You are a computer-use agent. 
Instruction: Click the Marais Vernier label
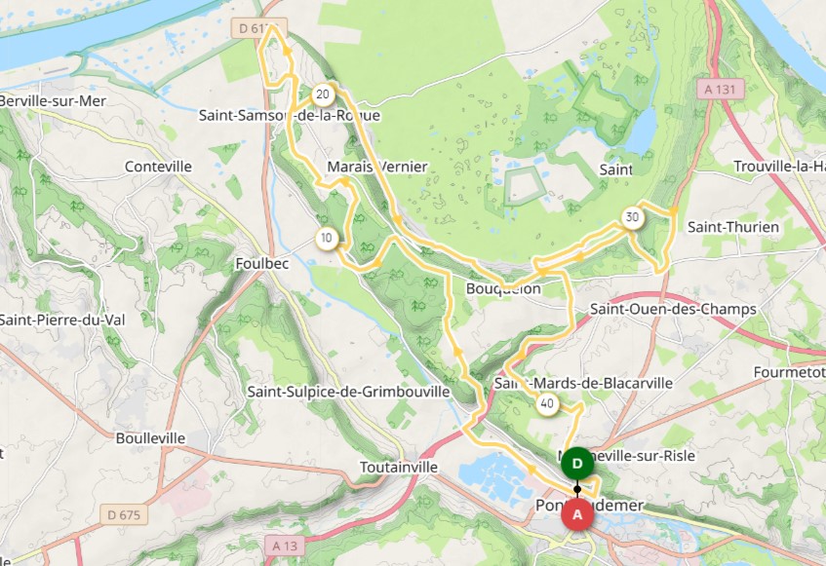click(x=377, y=167)
